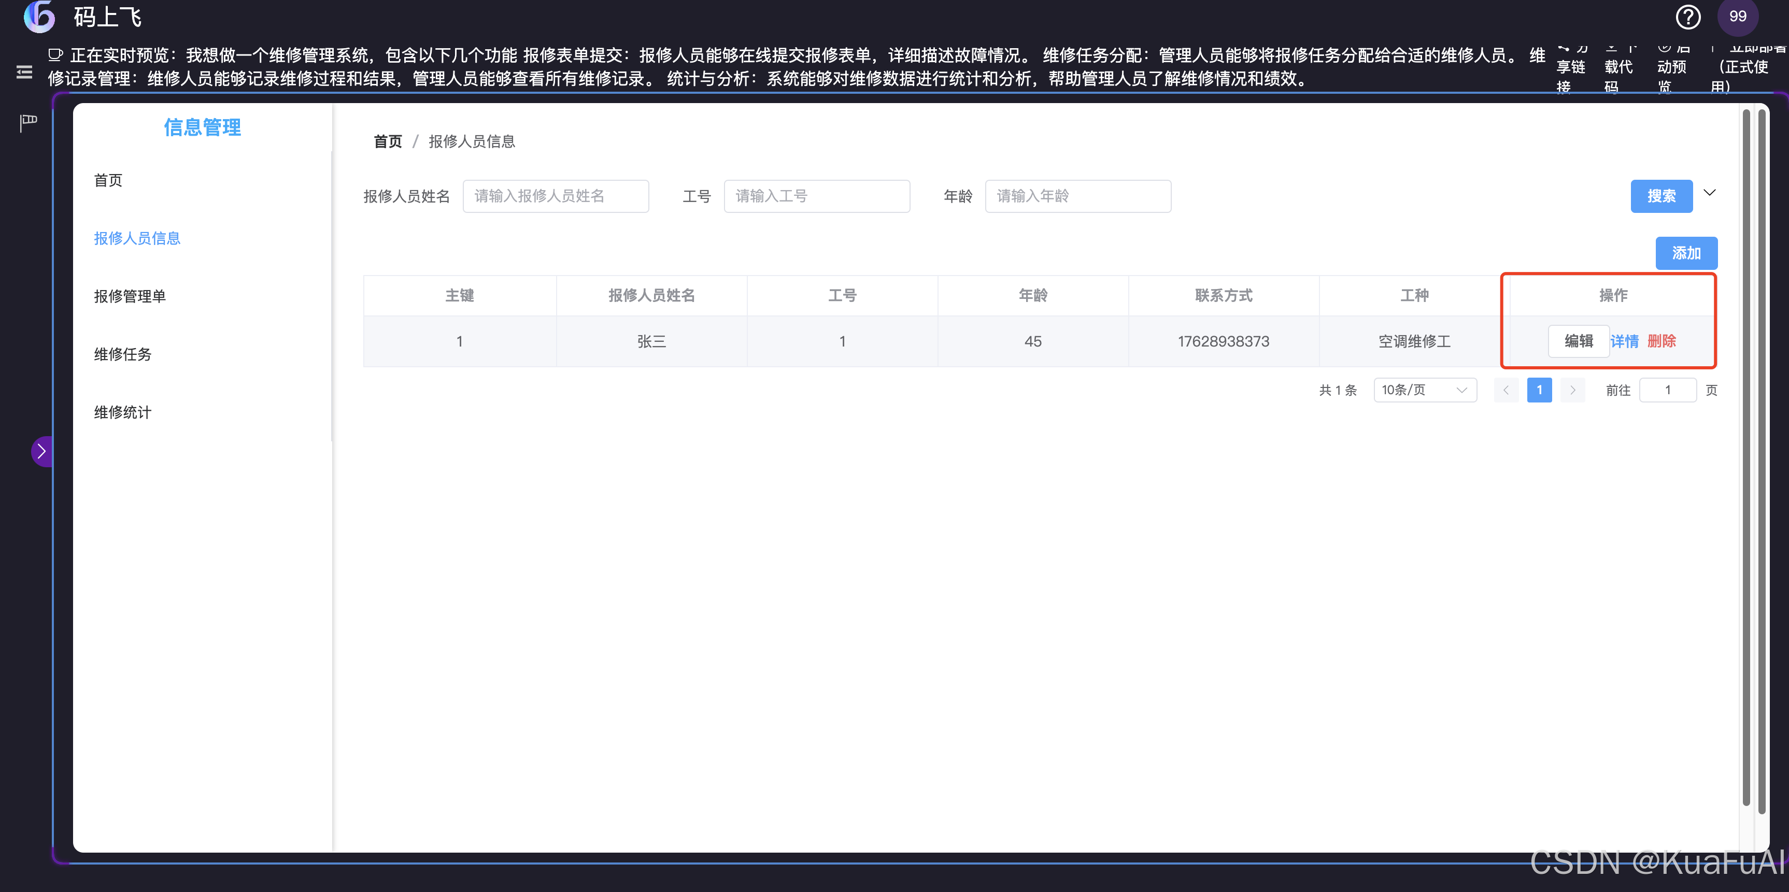Open 报修管理单 in sidebar menu

(130, 296)
